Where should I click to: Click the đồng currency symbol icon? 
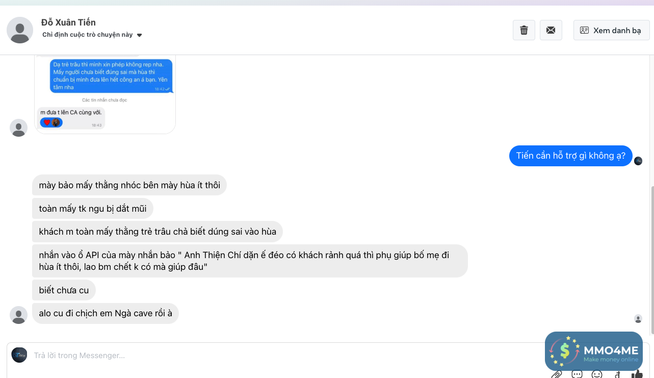[617, 374]
